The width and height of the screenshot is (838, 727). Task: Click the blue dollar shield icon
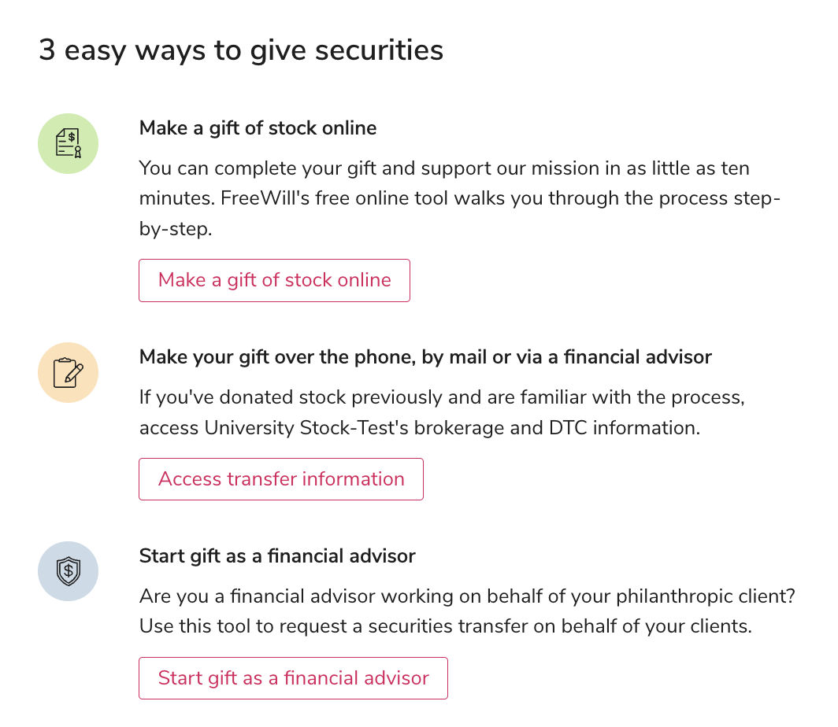(69, 571)
